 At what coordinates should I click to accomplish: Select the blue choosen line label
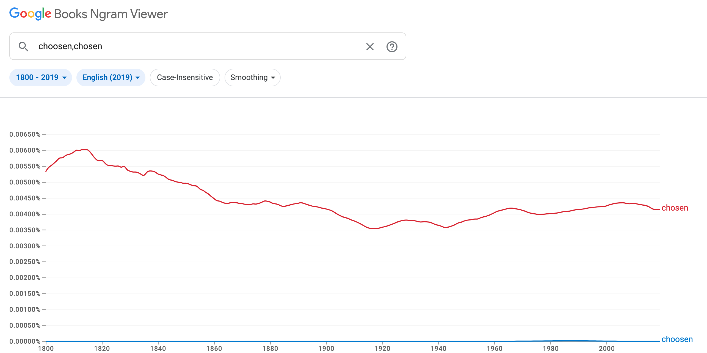tap(677, 339)
